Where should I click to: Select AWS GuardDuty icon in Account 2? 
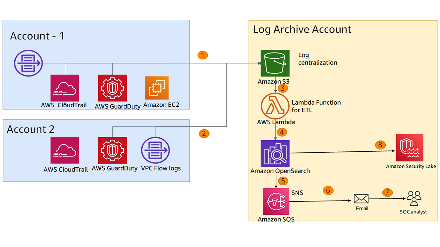(x=112, y=150)
